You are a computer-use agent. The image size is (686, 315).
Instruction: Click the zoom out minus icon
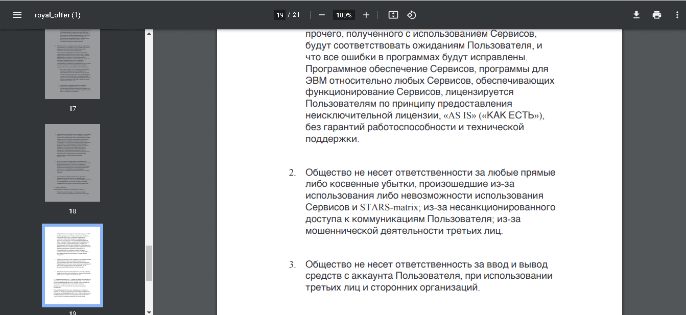tap(322, 15)
